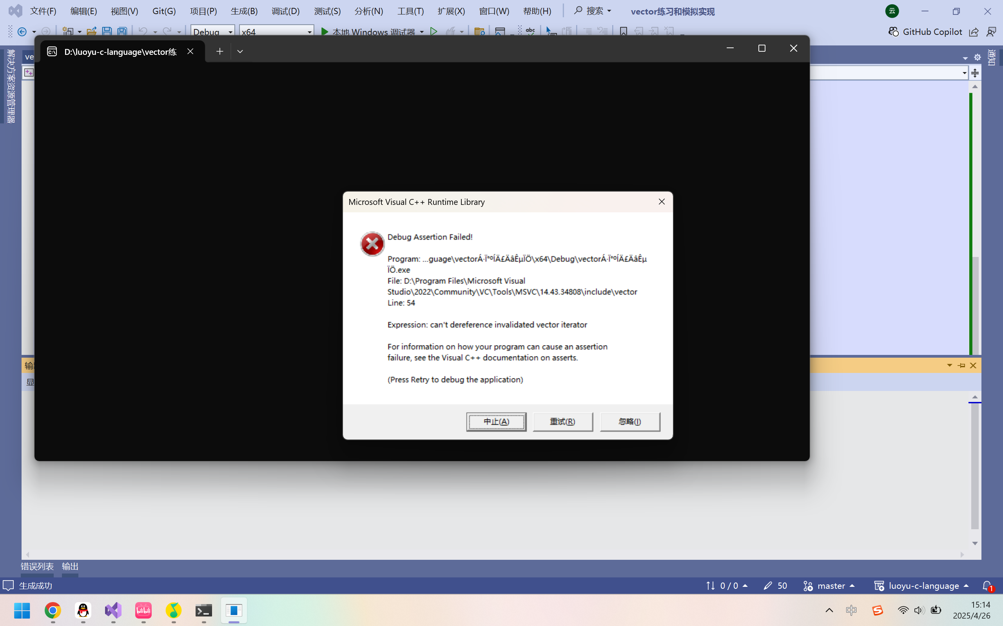Open notifications bell in status bar
Viewport: 1003px width, 626px height.
(x=987, y=585)
